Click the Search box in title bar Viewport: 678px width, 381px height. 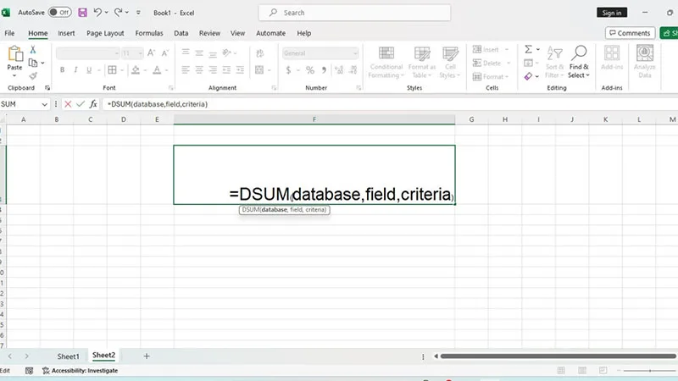click(x=354, y=13)
